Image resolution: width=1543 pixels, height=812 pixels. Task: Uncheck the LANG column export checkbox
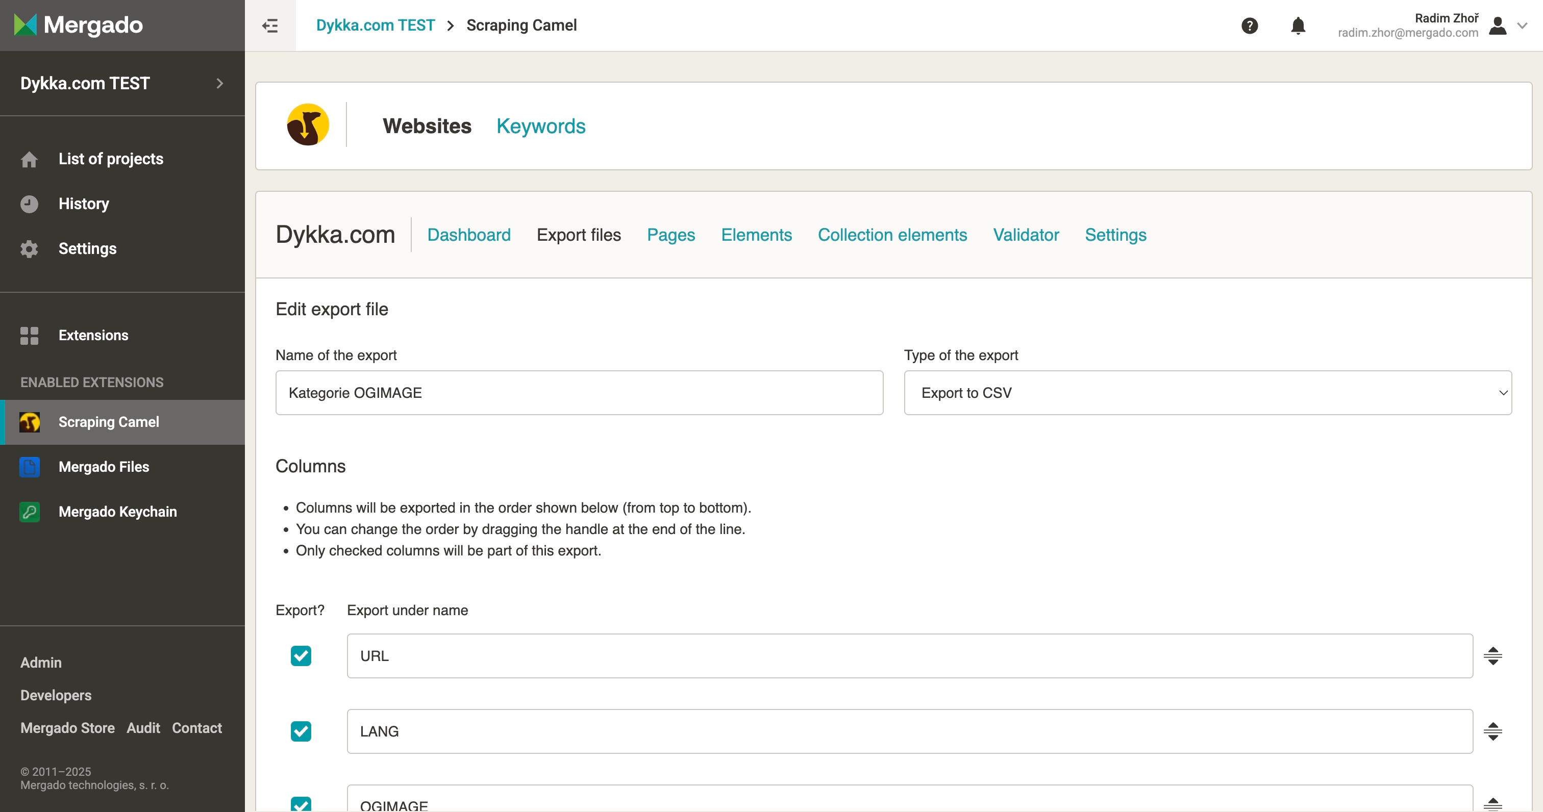click(x=301, y=731)
